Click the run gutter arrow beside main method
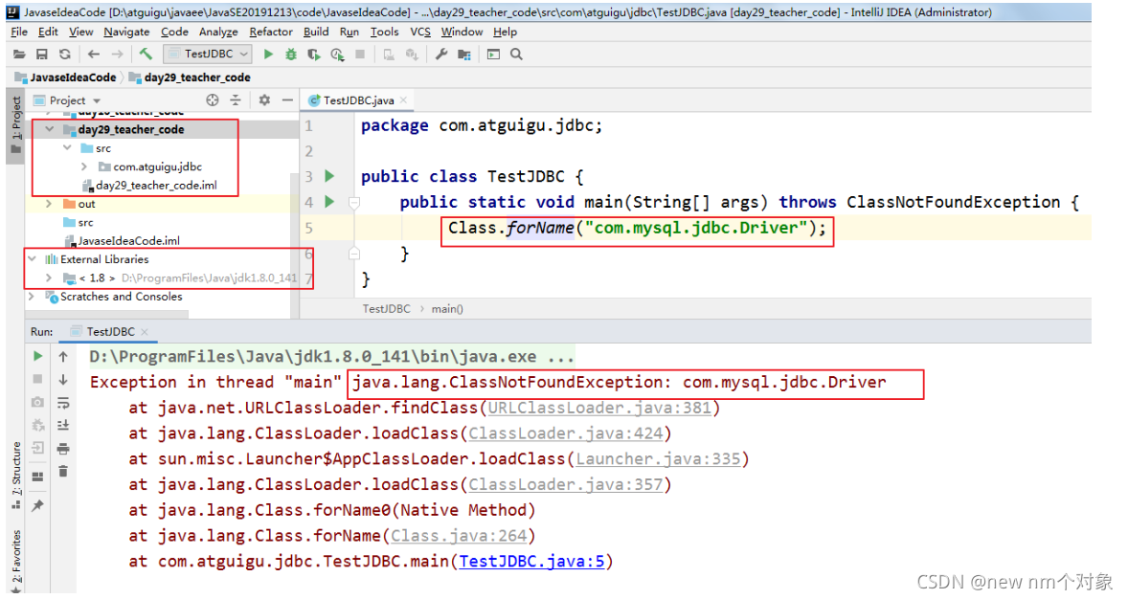 pyautogui.click(x=329, y=202)
